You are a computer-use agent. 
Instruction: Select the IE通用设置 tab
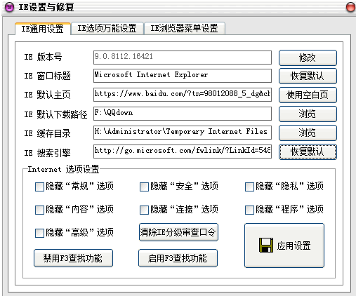coord(43,29)
